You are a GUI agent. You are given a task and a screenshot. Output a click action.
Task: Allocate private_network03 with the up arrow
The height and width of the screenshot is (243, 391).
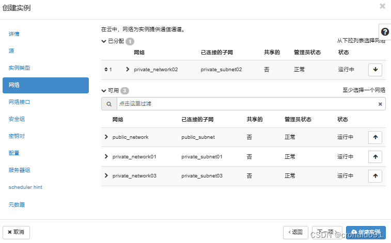point(376,176)
